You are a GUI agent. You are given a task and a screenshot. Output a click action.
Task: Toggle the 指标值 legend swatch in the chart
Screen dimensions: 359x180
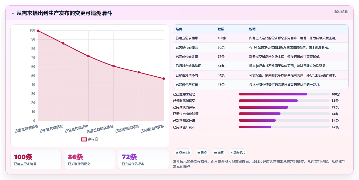tap(84, 139)
